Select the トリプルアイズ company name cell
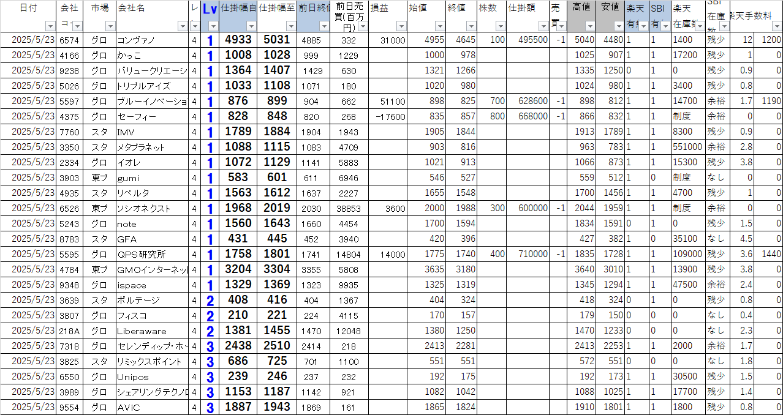Viewport: 783px width, 415px height. pyautogui.click(x=152, y=86)
